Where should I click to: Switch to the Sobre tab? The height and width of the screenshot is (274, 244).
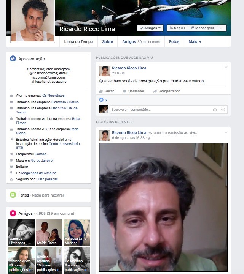107,42
